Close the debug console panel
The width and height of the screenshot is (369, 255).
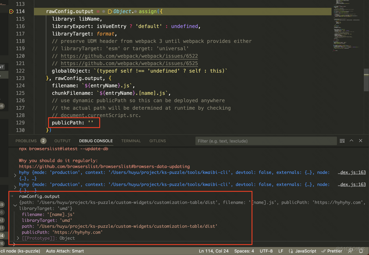point(361,141)
